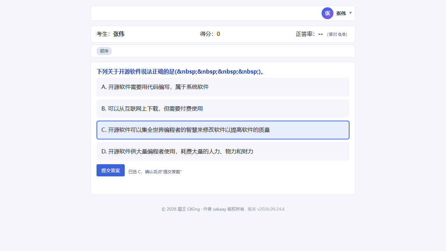Click the 考生 张伟 label
Screen dimensions: 446x251
tap(110, 34)
